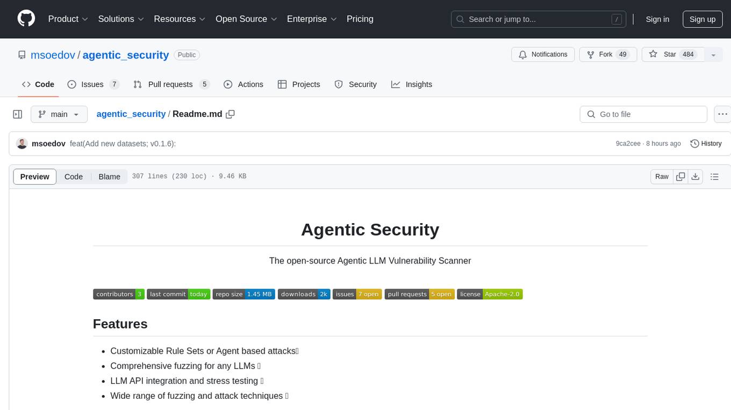Screen dimensions: 731x410
Task: Open the star lists dropdown arrow
Action: tap(713, 55)
